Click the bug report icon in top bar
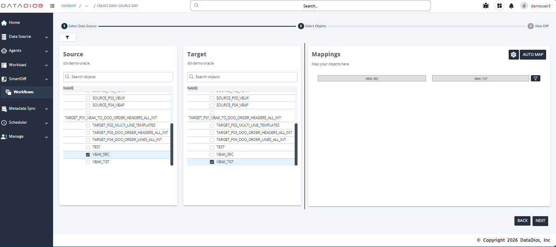This screenshot has height=247, width=556. 486,6
